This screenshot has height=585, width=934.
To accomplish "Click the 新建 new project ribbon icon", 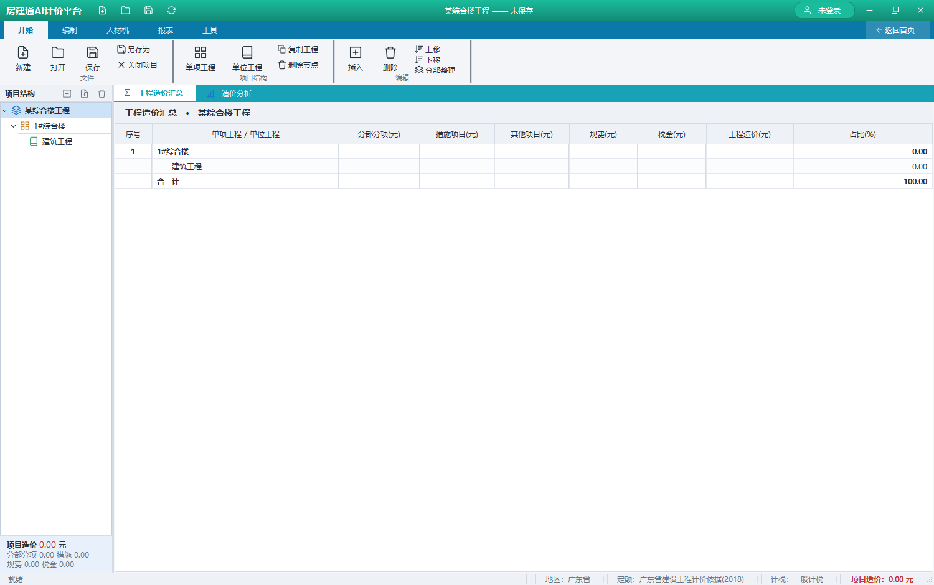I will [x=23, y=59].
